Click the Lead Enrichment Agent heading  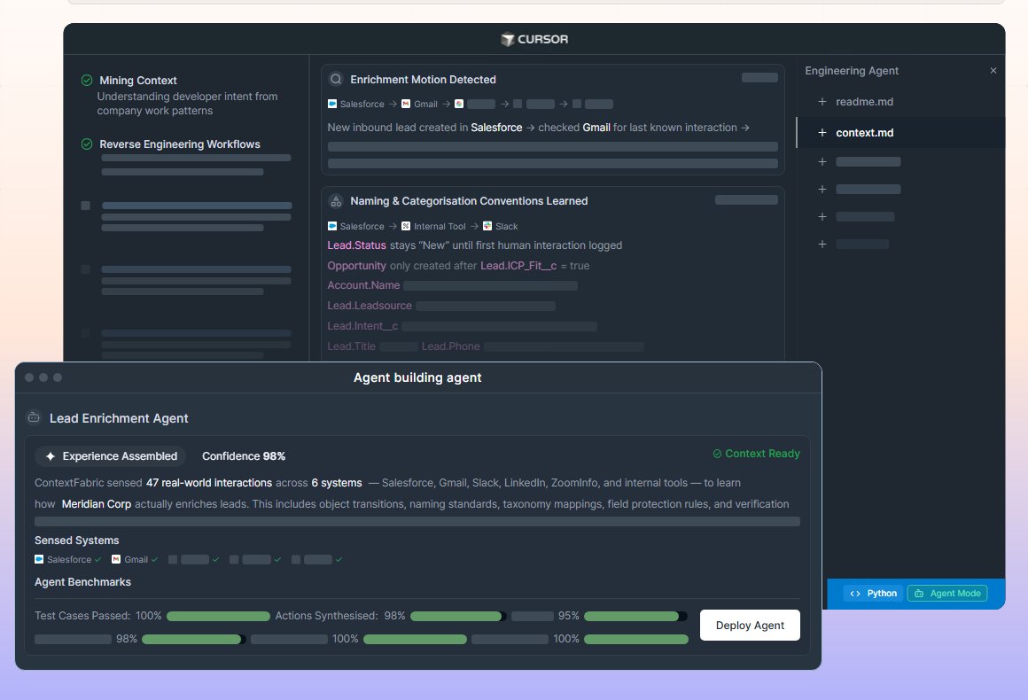[x=119, y=418]
